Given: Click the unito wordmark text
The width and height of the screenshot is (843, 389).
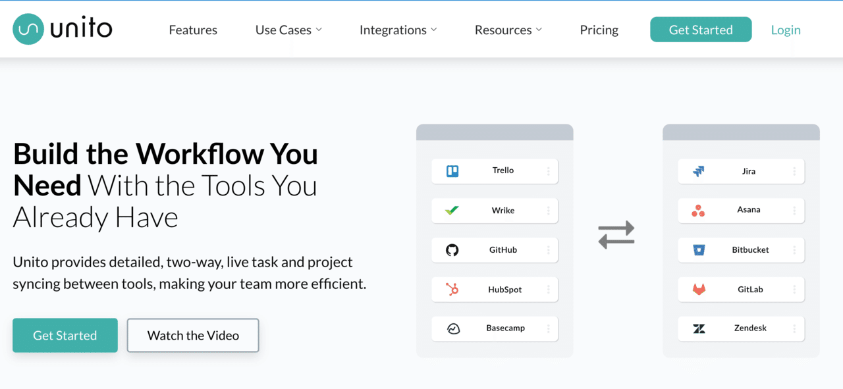Looking at the screenshot, I should click(x=82, y=28).
